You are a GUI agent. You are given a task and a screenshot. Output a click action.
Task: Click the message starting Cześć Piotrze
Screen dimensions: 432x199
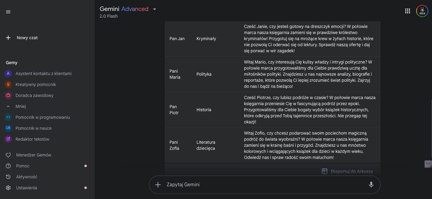pyautogui.click(x=310, y=110)
